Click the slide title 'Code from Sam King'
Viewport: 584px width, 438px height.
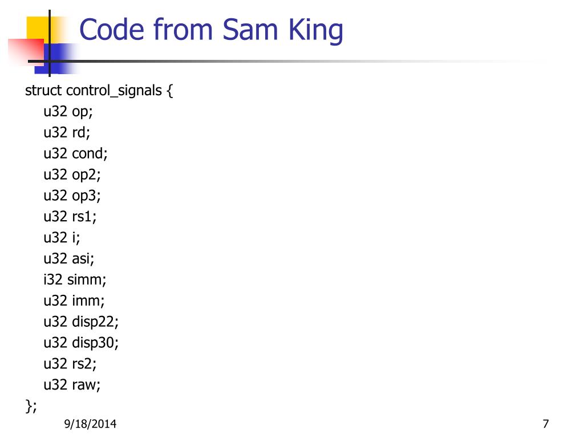coord(211,30)
